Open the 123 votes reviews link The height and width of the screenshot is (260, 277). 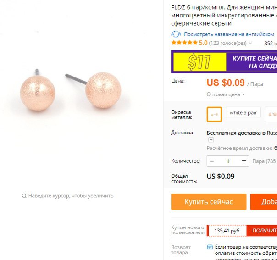coord(227,43)
